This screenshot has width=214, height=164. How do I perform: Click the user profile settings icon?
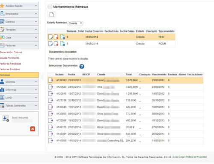6,119
